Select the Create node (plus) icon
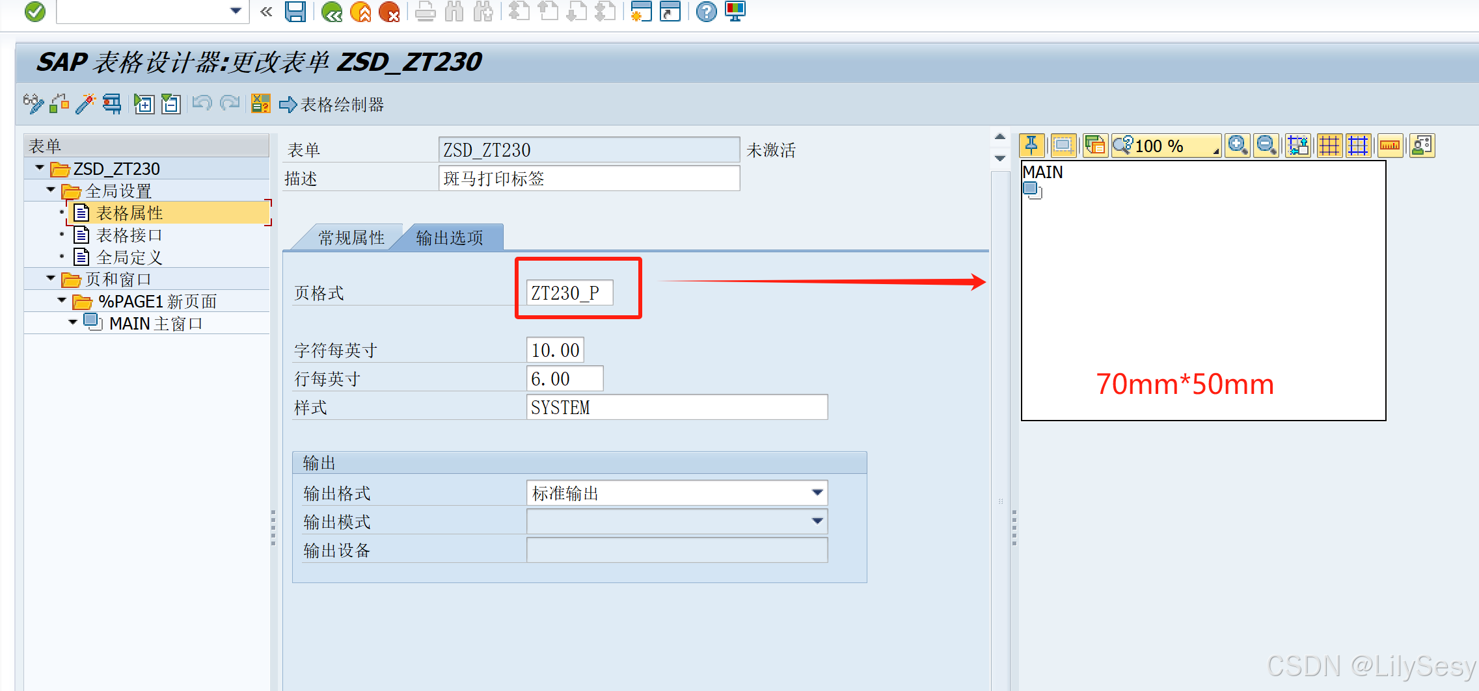Image resolution: width=1479 pixels, height=691 pixels. tap(144, 104)
